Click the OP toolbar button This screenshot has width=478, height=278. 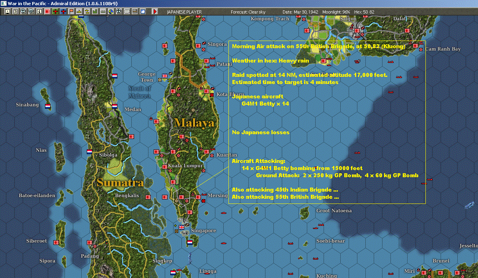[127, 12]
